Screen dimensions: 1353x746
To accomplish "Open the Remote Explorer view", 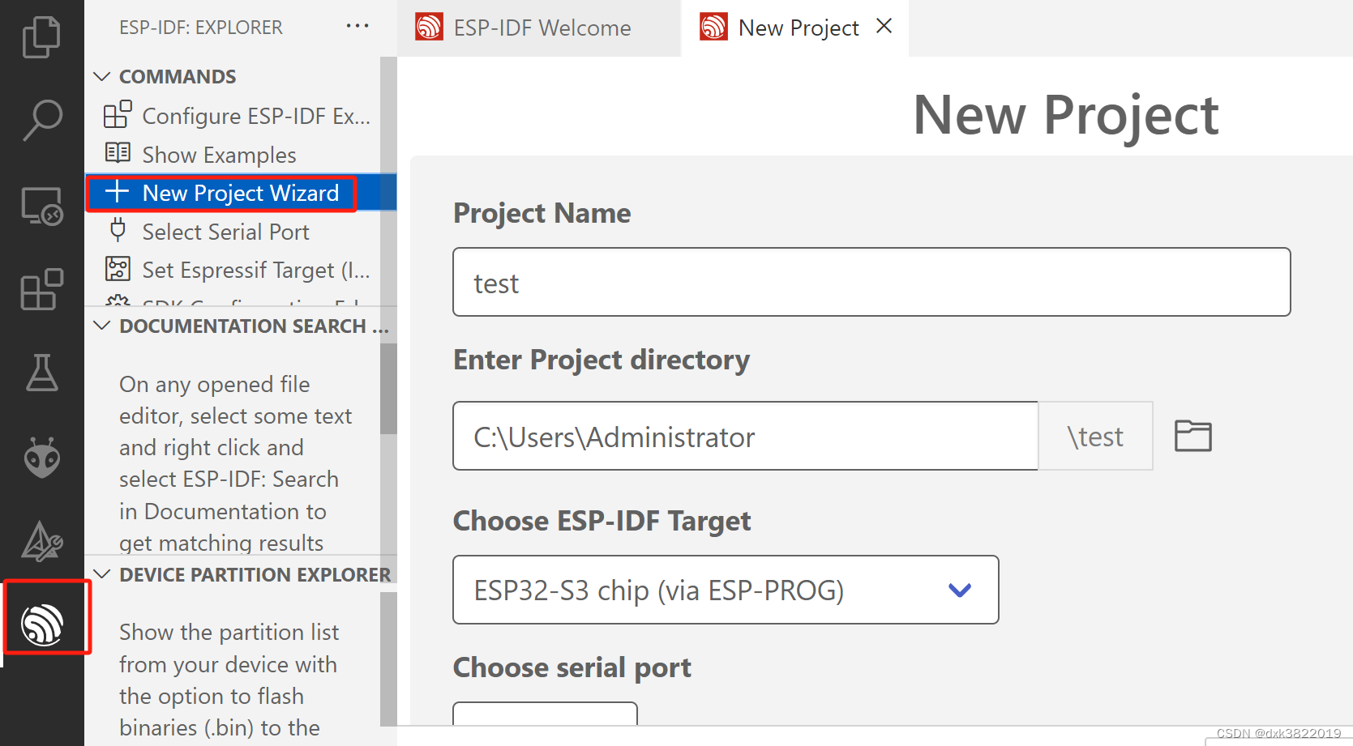I will 41,205.
